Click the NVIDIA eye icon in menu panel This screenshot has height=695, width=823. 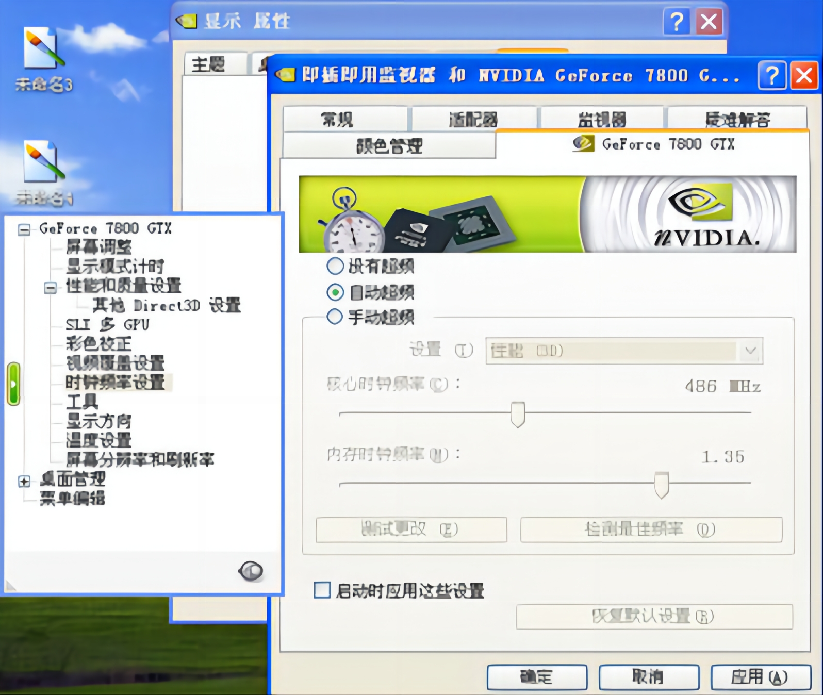tap(251, 571)
